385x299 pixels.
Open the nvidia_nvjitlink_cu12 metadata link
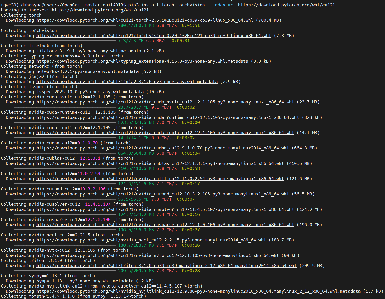198,291
